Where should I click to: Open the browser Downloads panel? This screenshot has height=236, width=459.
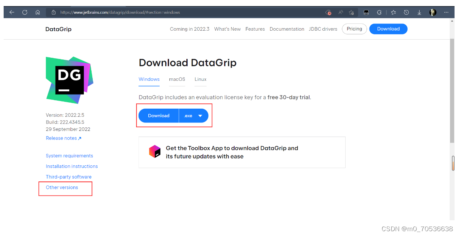point(419,12)
